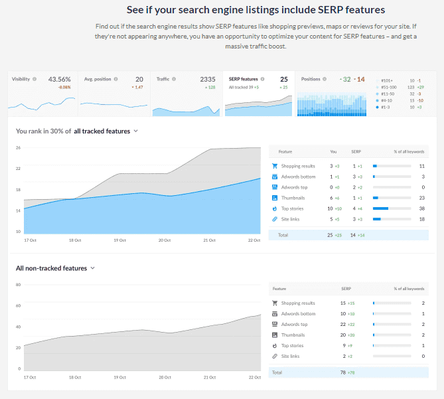Click the #51-100 positions legend dot
Screen dimensions: 444x399
pos(377,87)
